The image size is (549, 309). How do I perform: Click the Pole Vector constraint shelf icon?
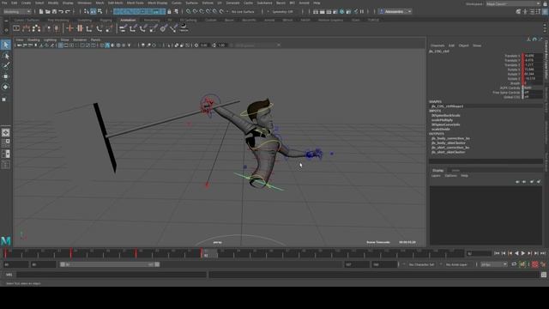click(x=173, y=28)
